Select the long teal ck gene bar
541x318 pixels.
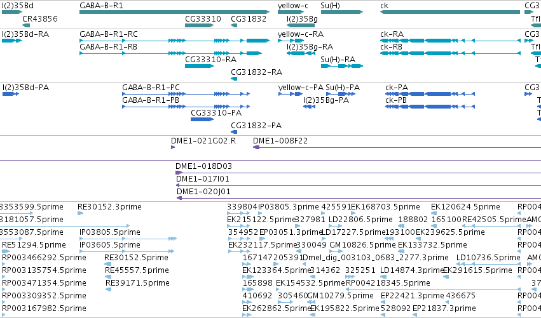450,12
